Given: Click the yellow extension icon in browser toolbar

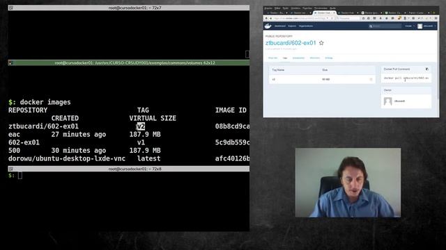Looking at the screenshot, I should point(399,18).
